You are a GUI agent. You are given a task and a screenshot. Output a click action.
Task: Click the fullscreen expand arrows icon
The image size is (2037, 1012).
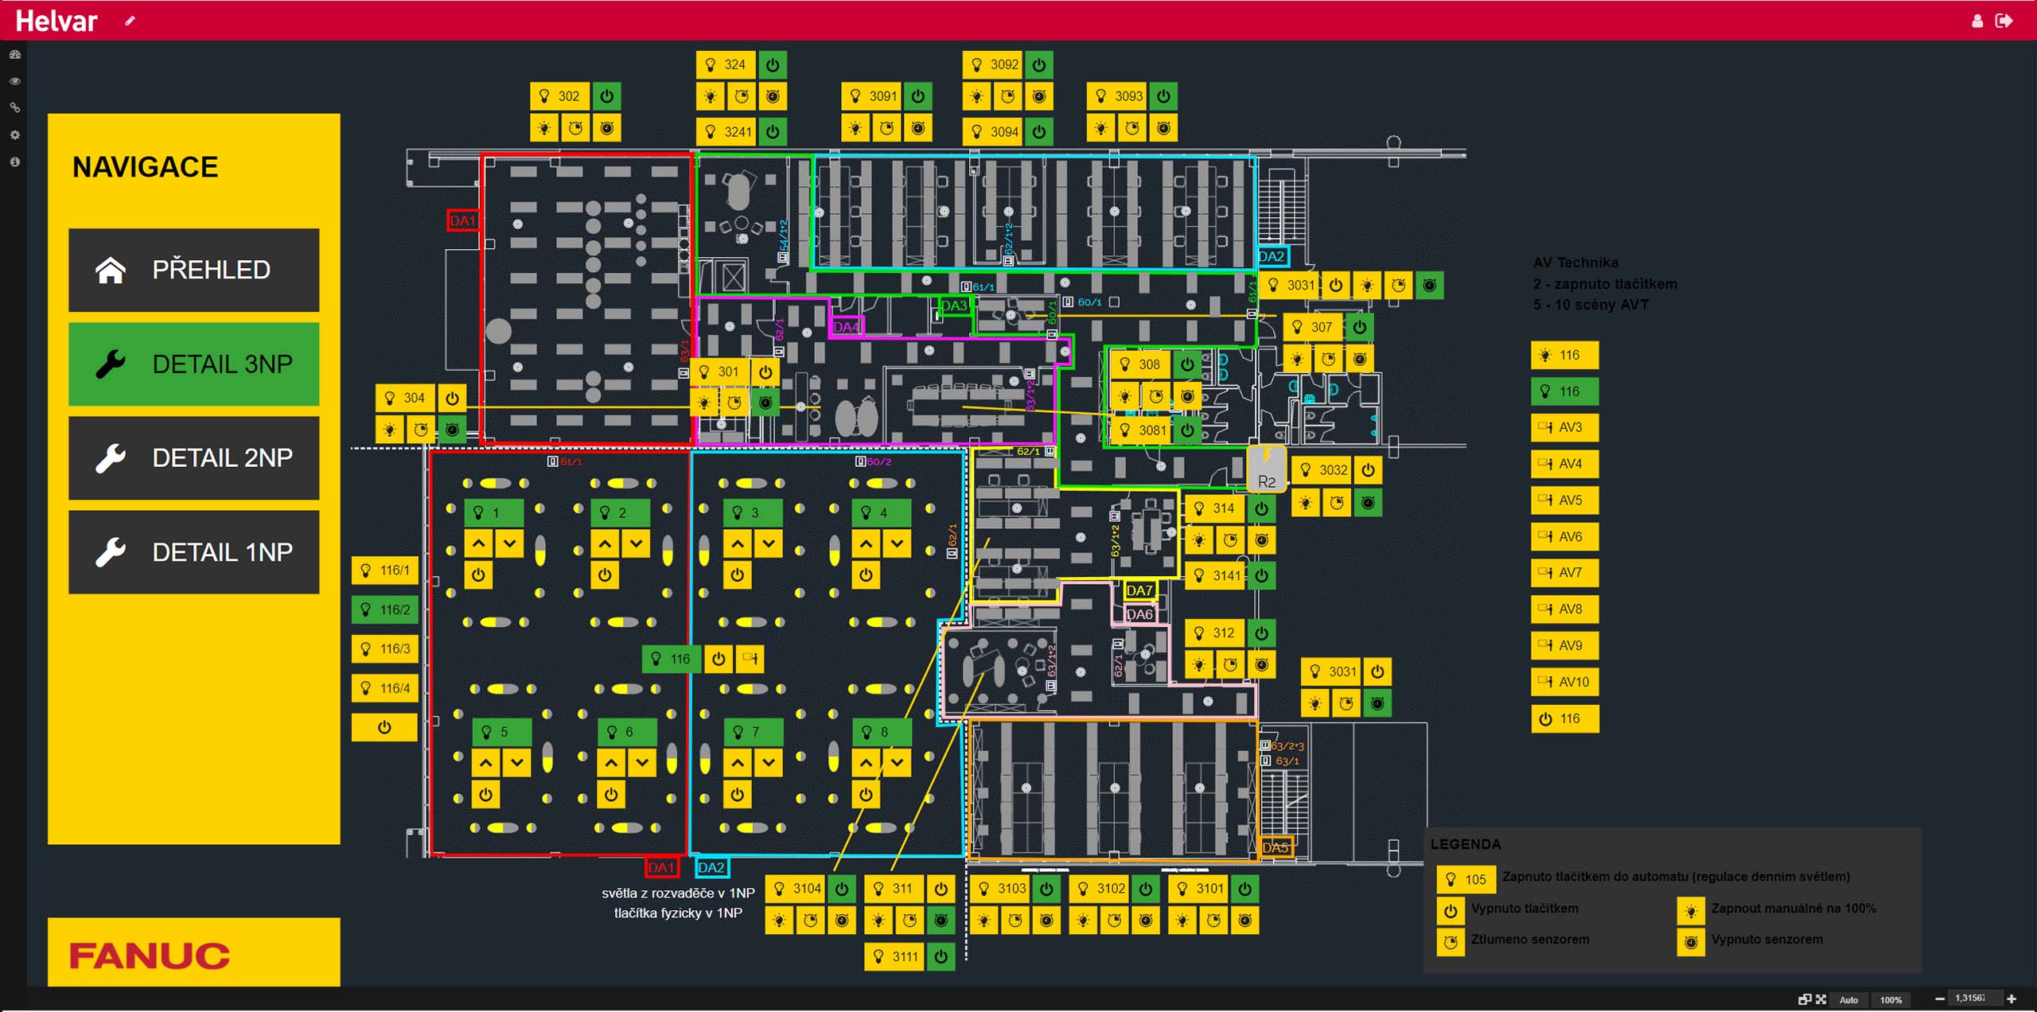click(1821, 999)
